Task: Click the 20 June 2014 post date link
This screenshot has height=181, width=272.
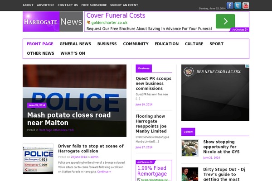Action: point(78,157)
